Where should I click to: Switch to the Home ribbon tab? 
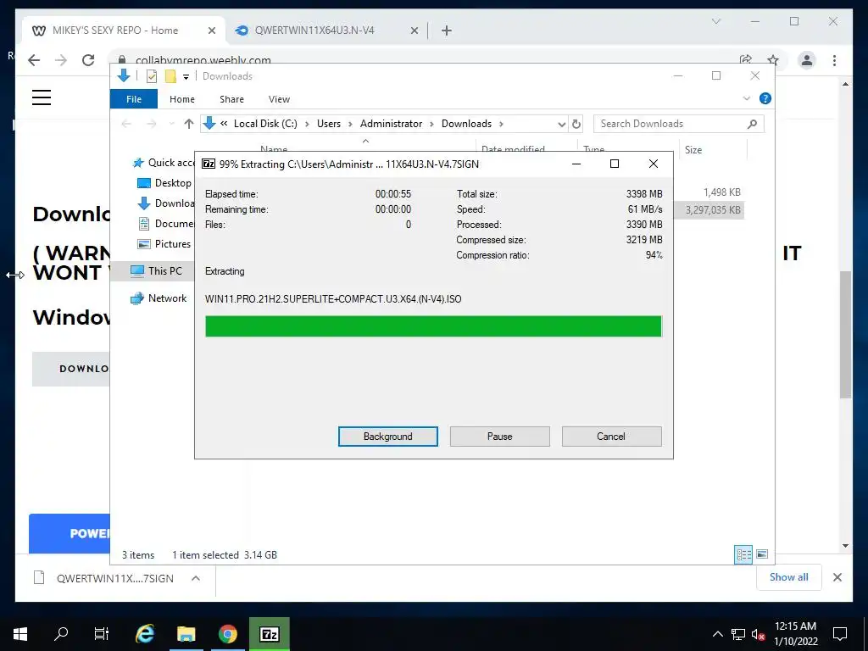tap(182, 99)
